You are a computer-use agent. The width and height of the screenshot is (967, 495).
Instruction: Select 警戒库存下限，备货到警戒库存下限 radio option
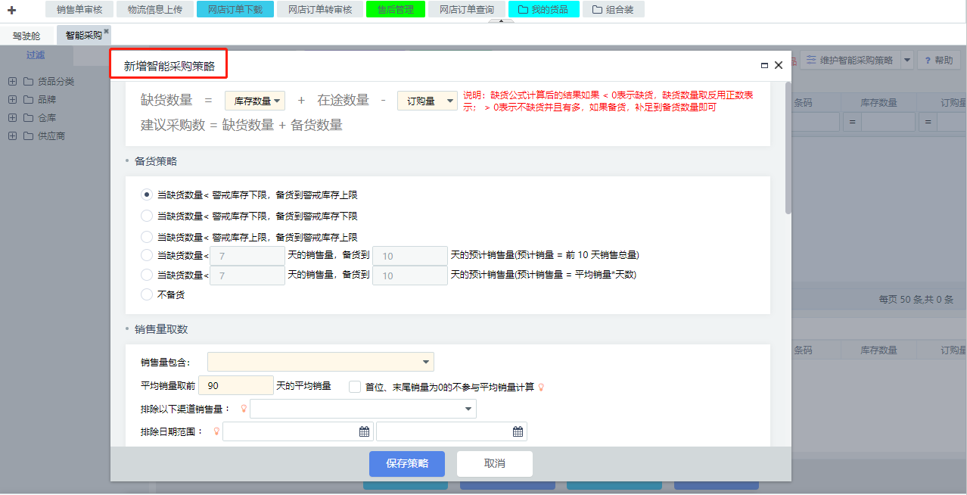147,216
